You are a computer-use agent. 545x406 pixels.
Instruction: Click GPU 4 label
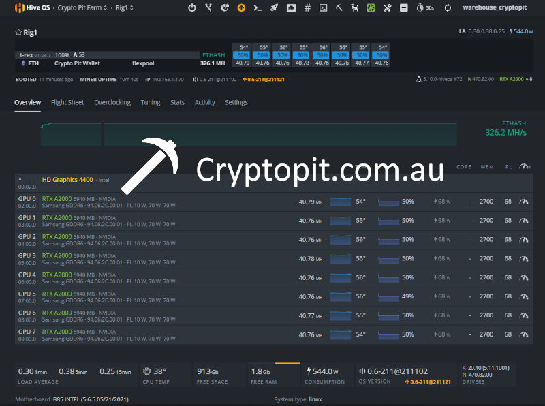pyautogui.click(x=27, y=275)
